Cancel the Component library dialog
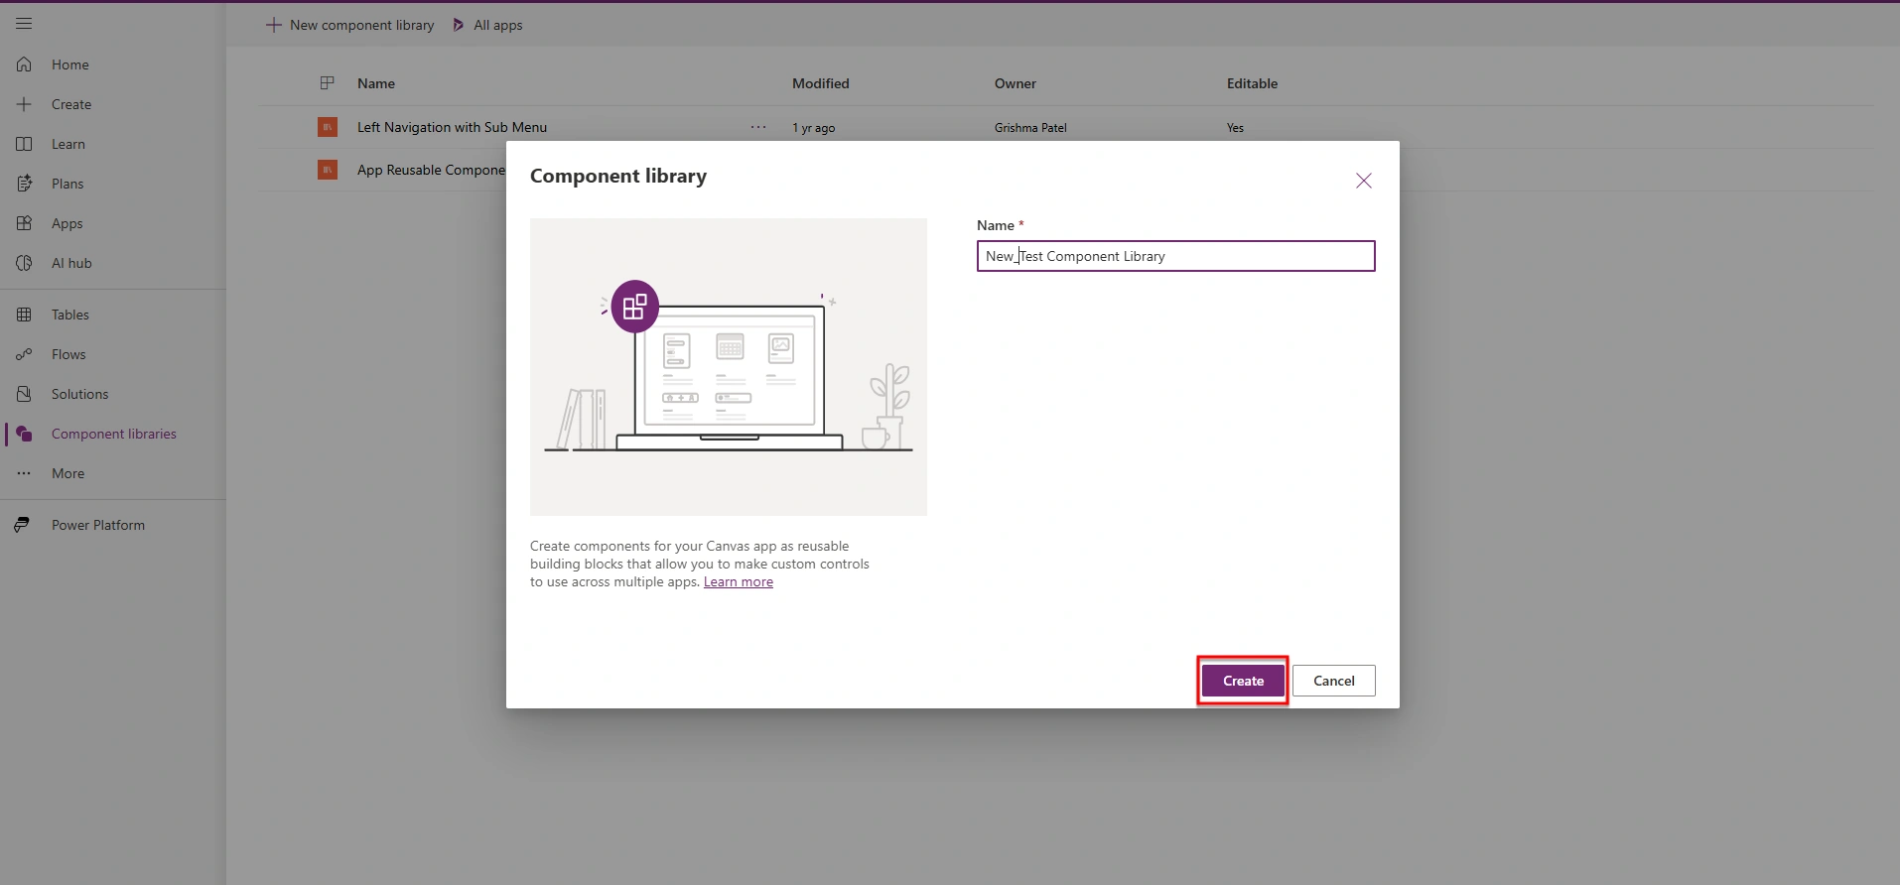Screen dimensions: 1900x885 (1334, 681)
